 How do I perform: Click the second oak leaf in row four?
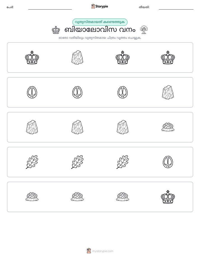click(x=77, y=162)
